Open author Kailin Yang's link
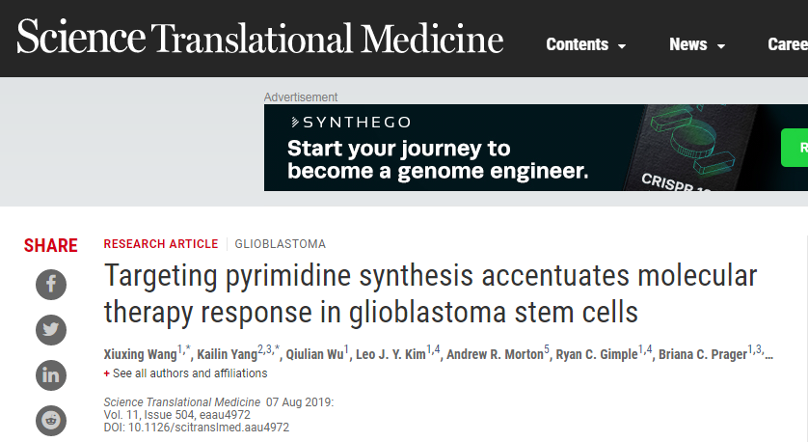 228,354
